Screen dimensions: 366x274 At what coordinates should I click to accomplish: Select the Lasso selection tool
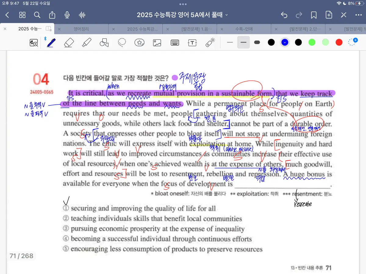122,43
